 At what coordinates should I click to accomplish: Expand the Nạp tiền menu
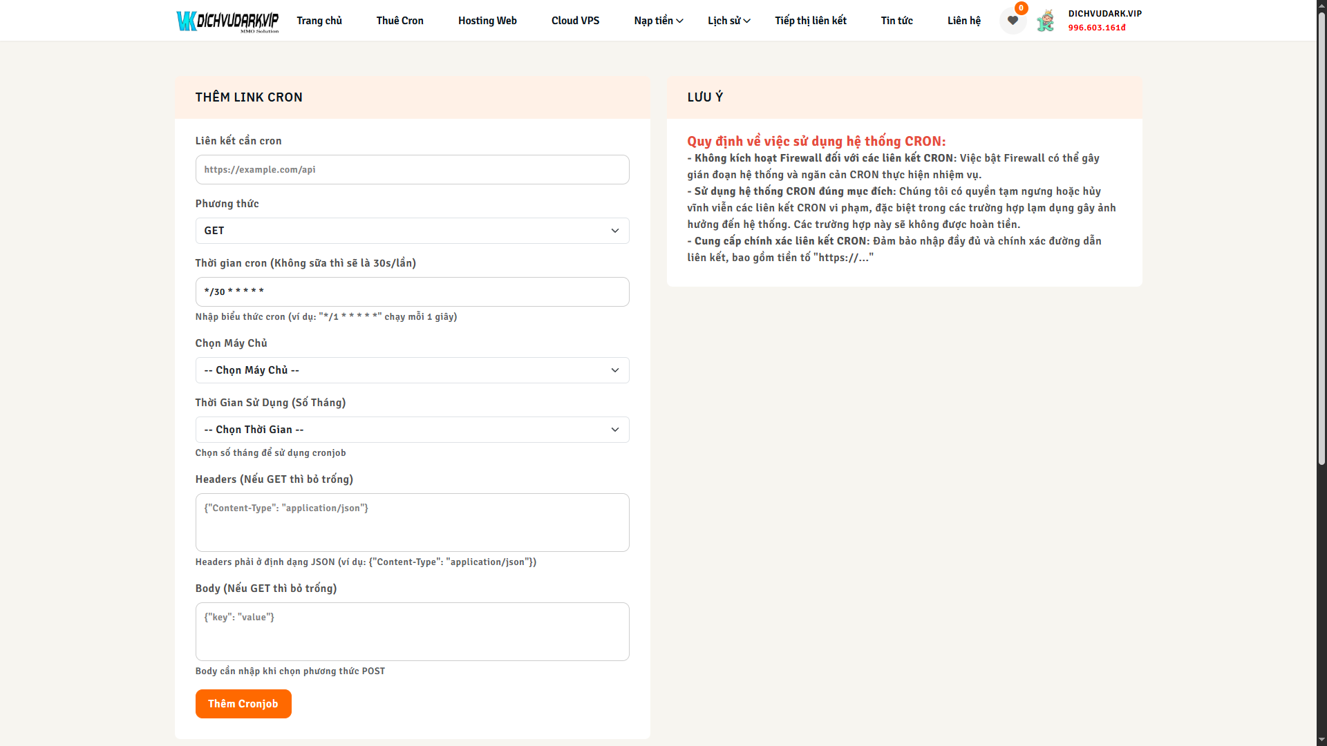tap(658, 21)
